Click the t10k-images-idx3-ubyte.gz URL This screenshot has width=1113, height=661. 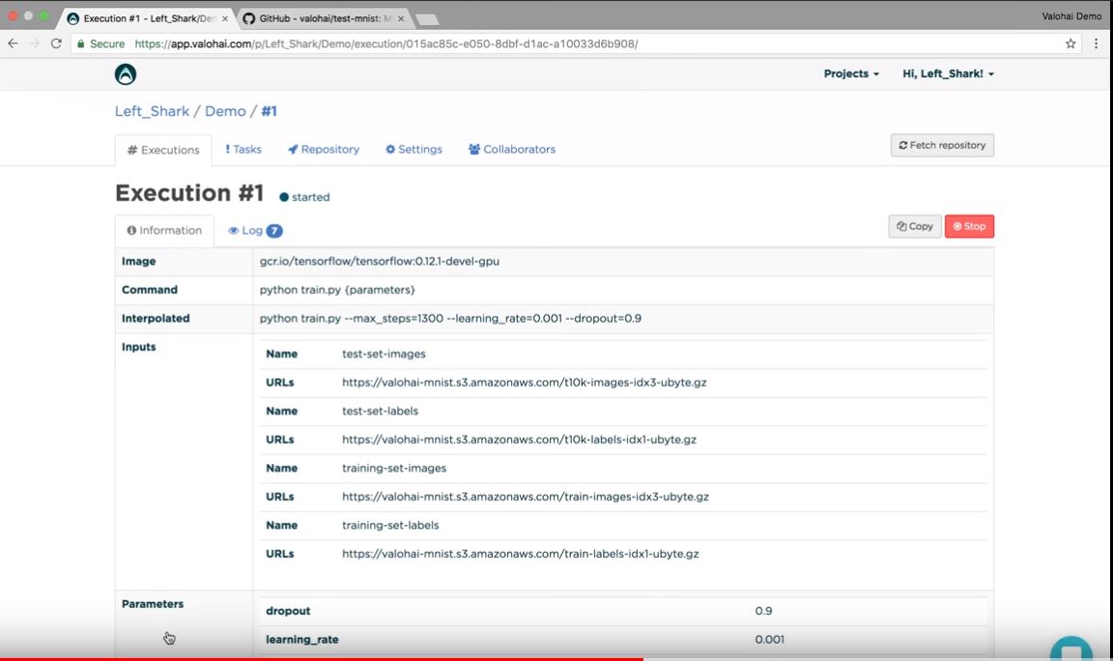click(524, 382)
